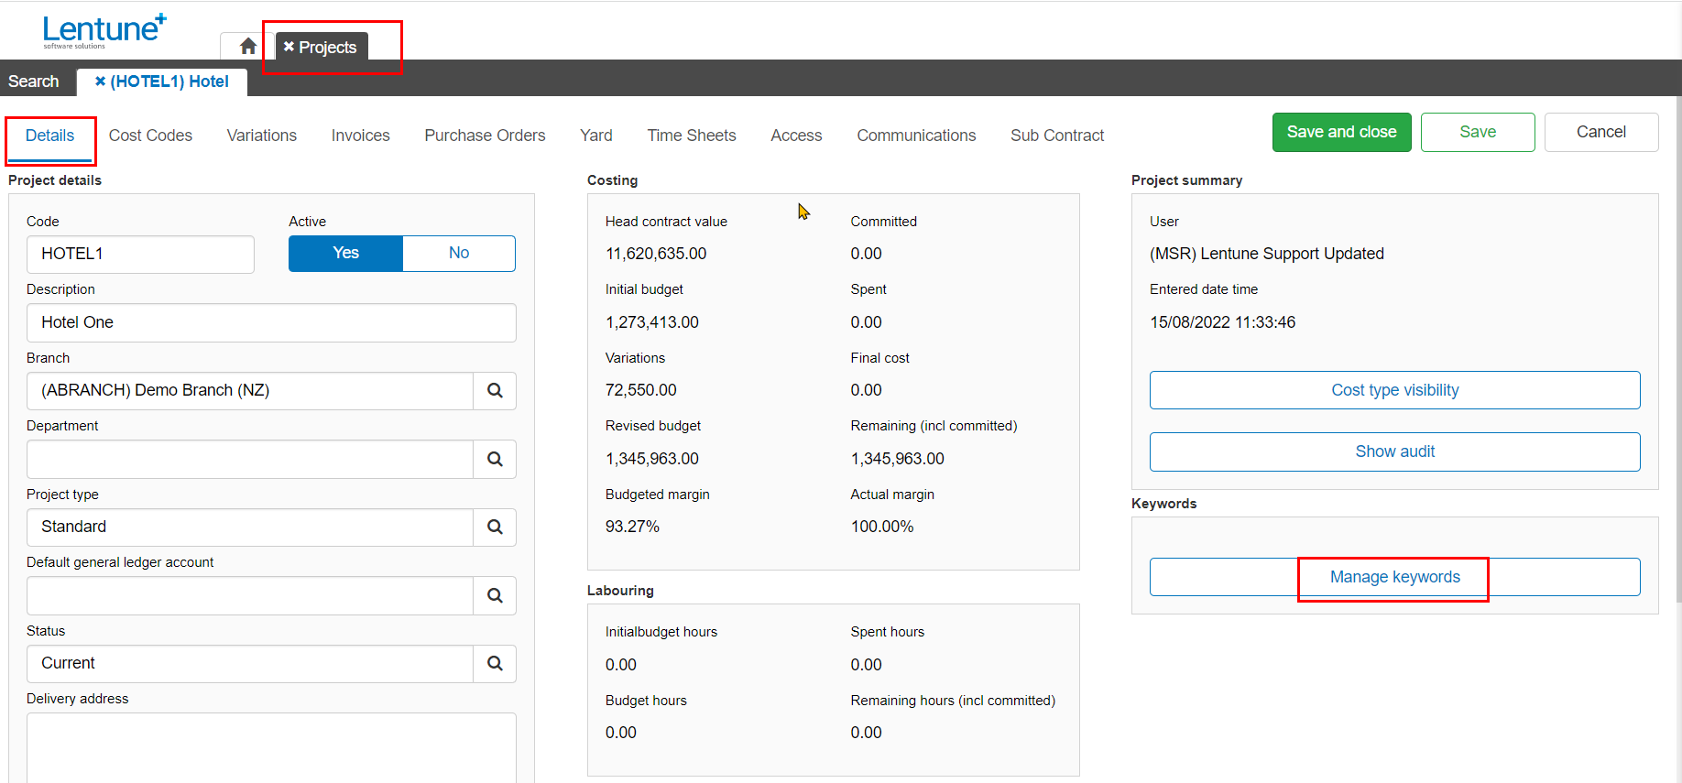Search for default general ledger account
This screenshot has width=1682, height=783.
point(495,596)
